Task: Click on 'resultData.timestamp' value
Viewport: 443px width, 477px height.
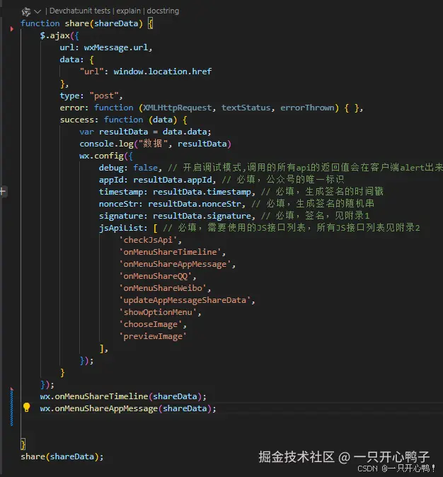Action: (202, 192)
